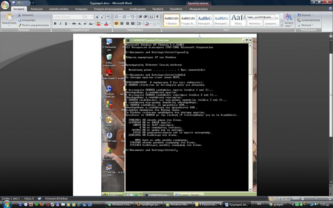Toggle Show paragraph marks (¶)
Viewport: 333px width, 208px height.
coord(157,17)
